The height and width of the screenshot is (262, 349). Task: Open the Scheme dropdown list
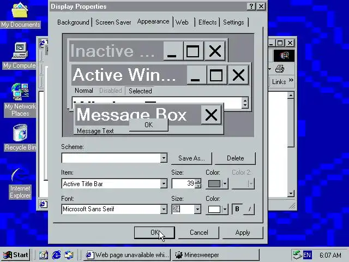[x=164, y=158]
